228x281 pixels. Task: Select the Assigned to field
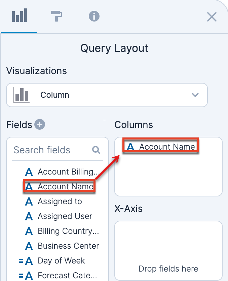pos(60,201)
